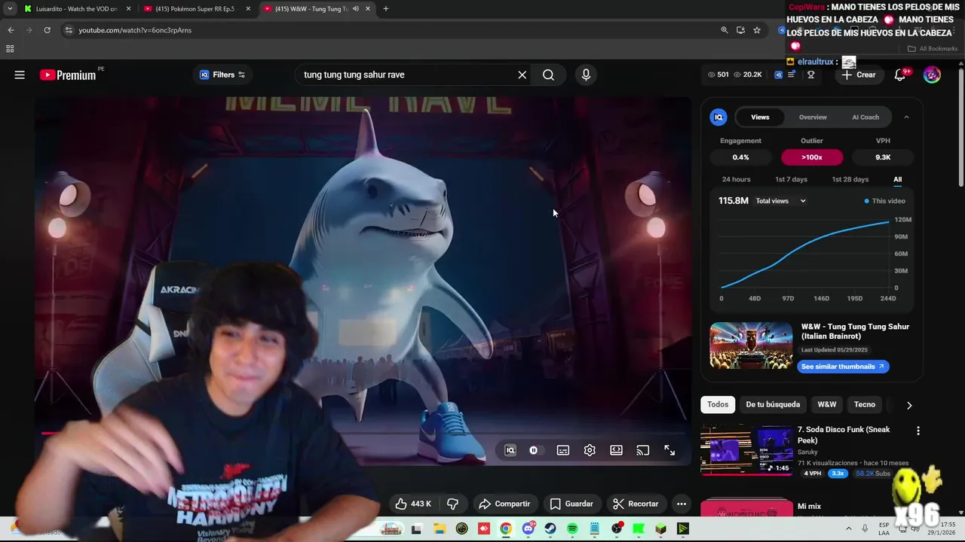Clip the video with Recortar
The width and height of the screenshot is (965, 542).
(x=636, y=504)
